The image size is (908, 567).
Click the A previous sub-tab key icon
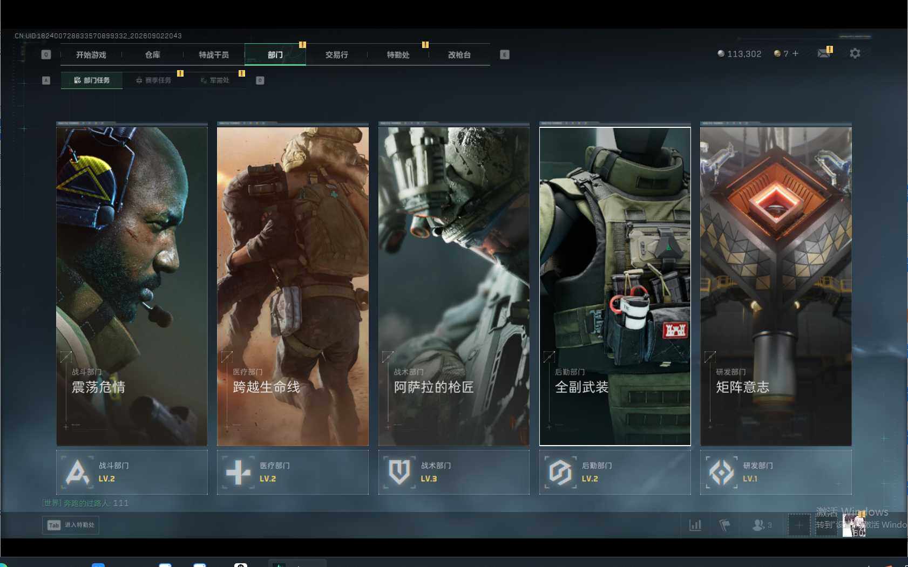(x=46, y=80)
